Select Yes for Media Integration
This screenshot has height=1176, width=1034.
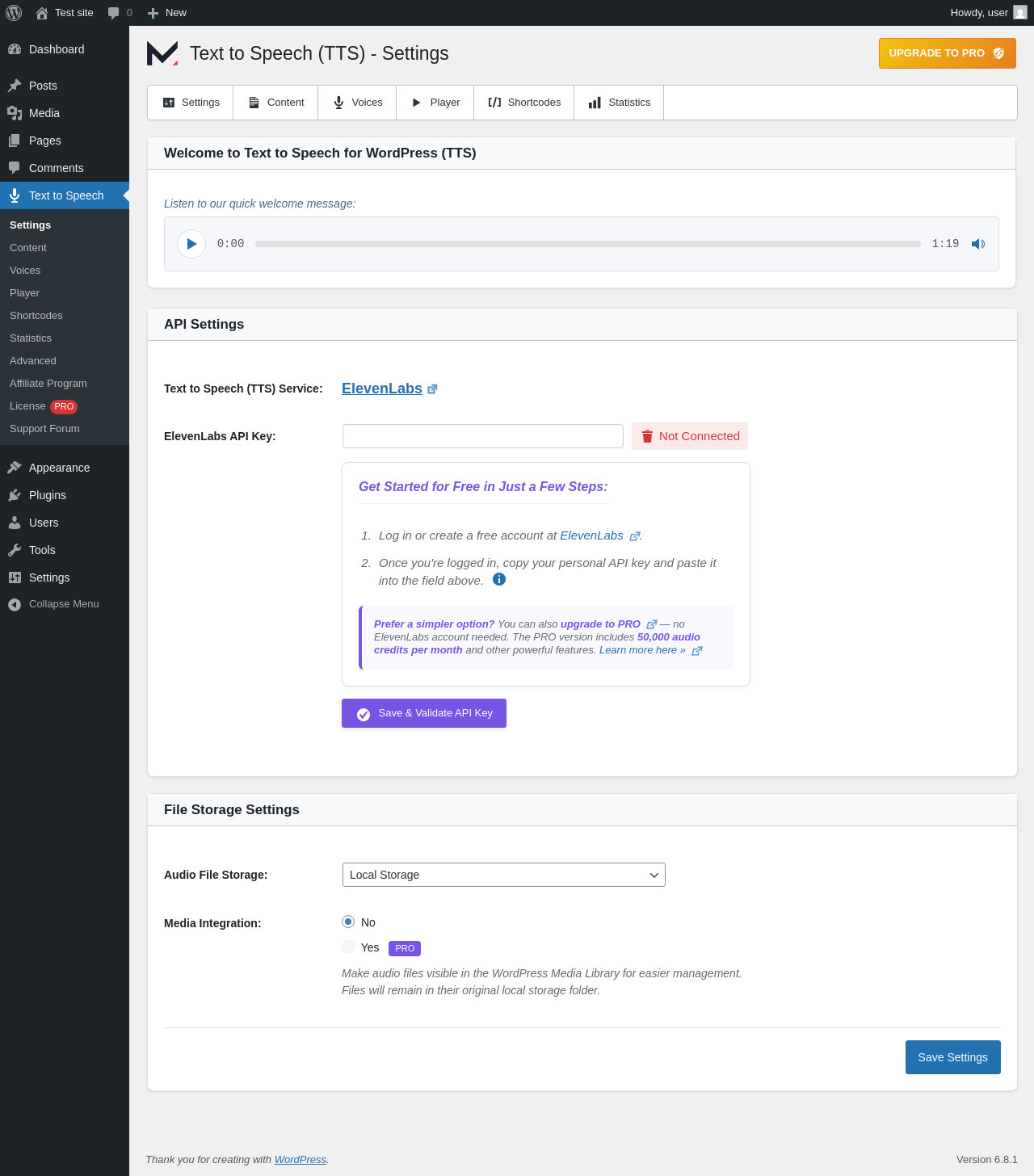point(348,947)
